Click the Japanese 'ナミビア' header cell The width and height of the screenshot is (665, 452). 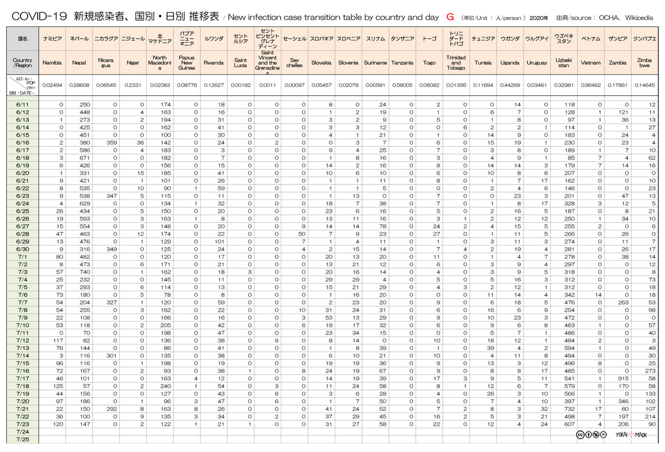[x=52, y=39]
